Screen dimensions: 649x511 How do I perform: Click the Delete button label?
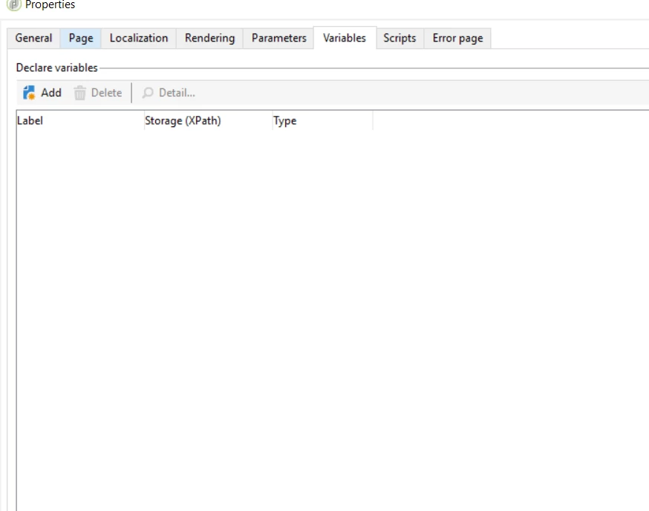click(x=106, y=93)
